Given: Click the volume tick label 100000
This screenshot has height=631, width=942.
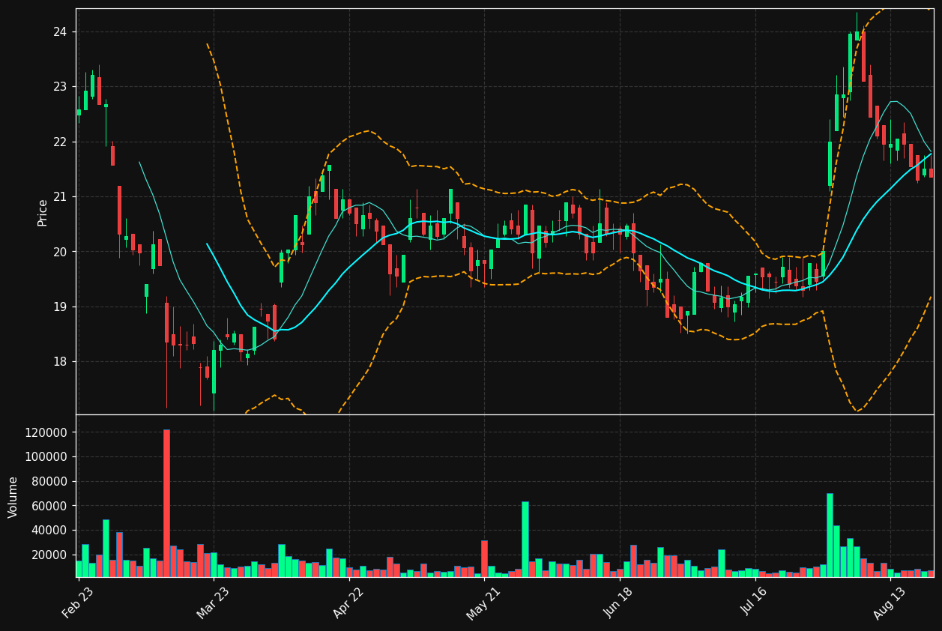Looking at the screenshot, I should coord(46,456).
